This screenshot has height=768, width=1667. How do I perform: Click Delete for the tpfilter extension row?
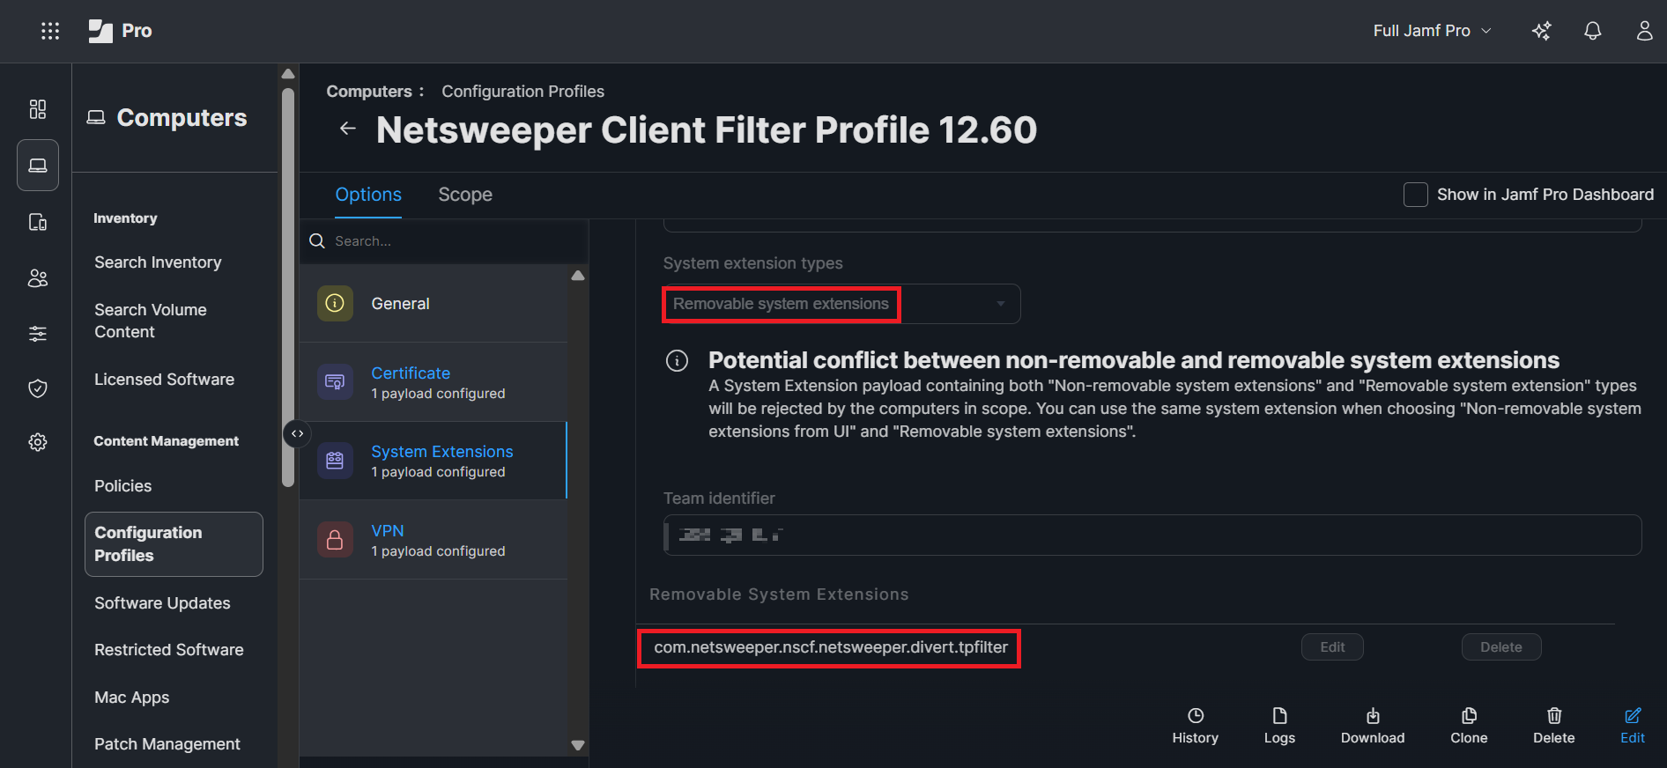[1501, 647]
